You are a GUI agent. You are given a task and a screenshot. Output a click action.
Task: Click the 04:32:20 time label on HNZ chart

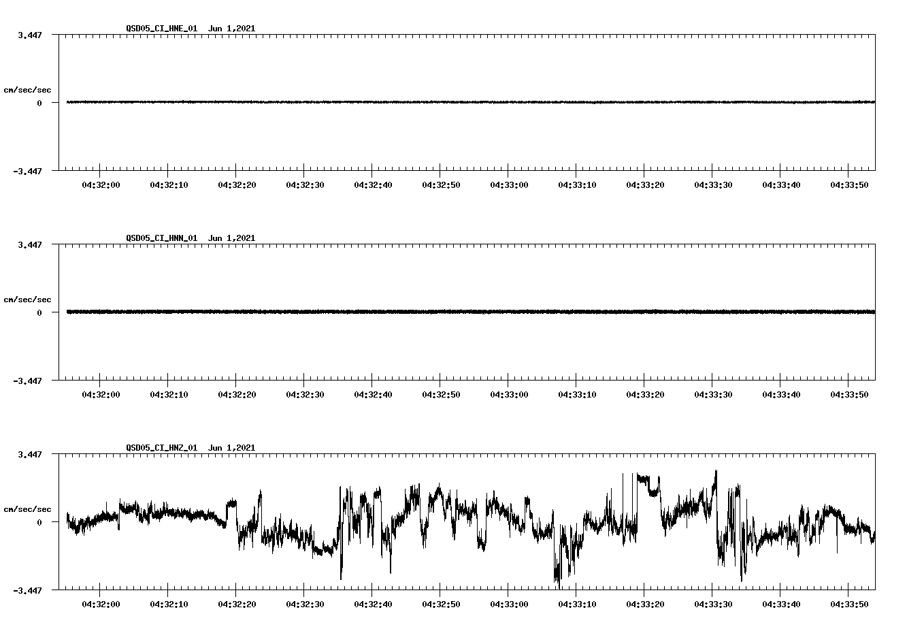click(237, 604)
